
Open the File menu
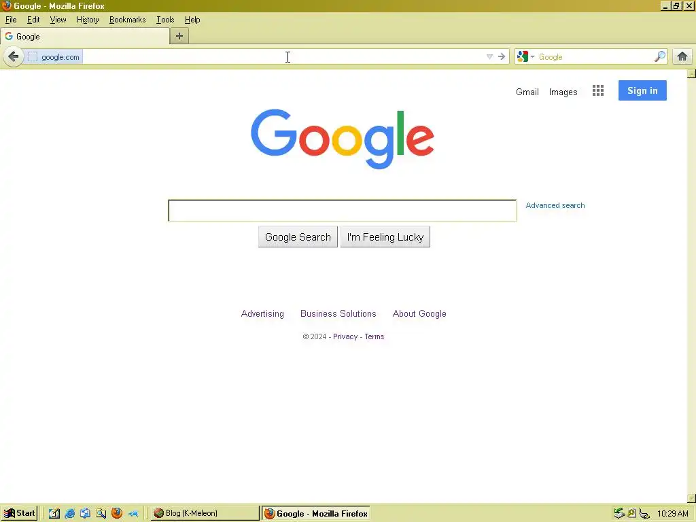click(11, 20)
